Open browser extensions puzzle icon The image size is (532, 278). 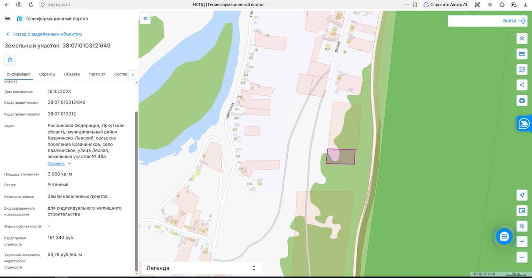point(501,4)
